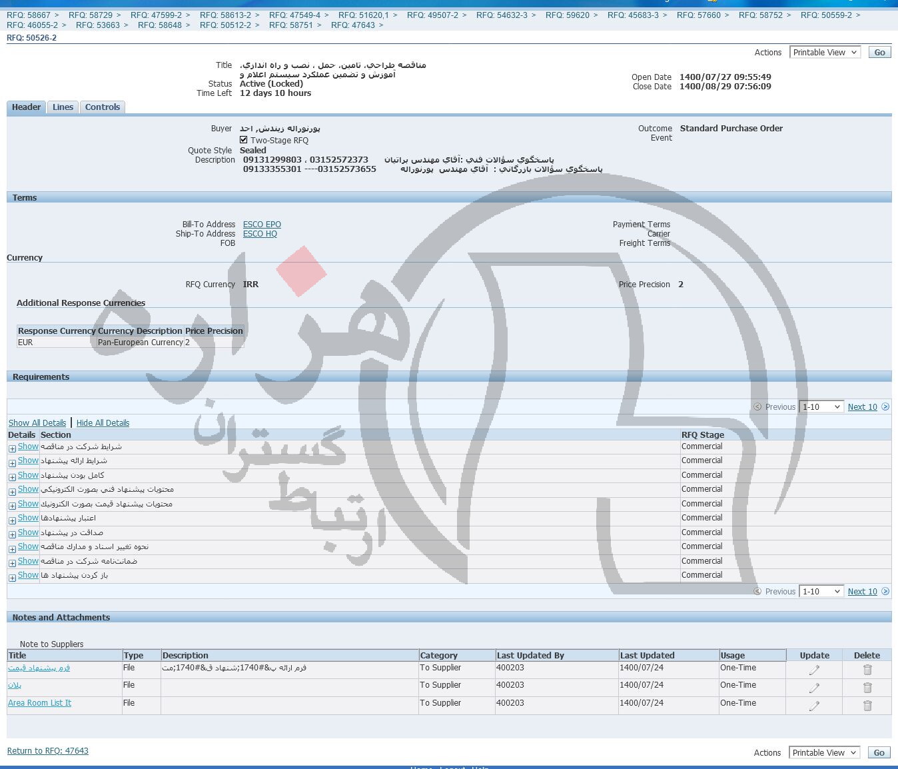Open the فرم پیشنهاد قیمت attachment
The height and width of the screenshot is (769, 898).
(39, 668)
